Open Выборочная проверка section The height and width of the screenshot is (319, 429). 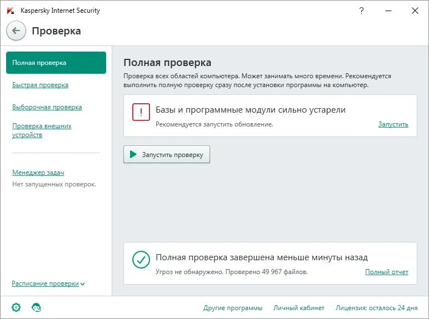[x=47, y=107]
